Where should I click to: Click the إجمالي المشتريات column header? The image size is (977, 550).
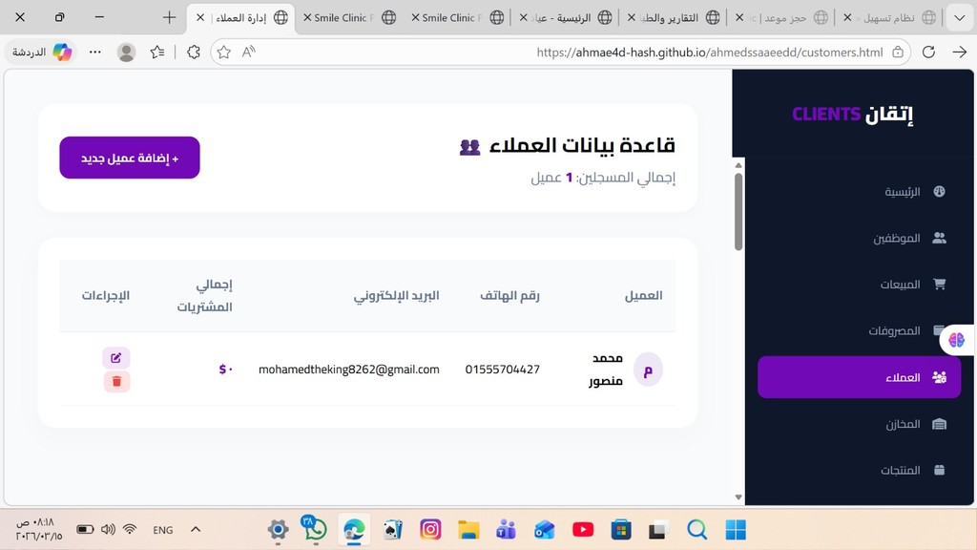[205, 296]
